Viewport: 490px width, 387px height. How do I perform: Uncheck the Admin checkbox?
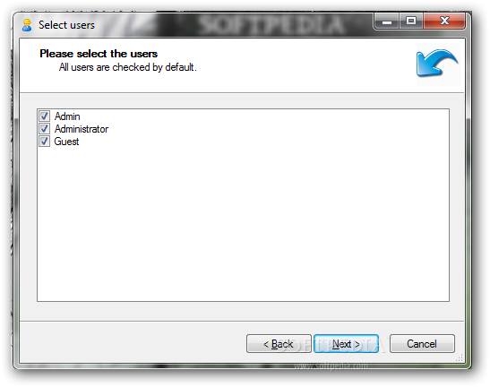(44, 116)
